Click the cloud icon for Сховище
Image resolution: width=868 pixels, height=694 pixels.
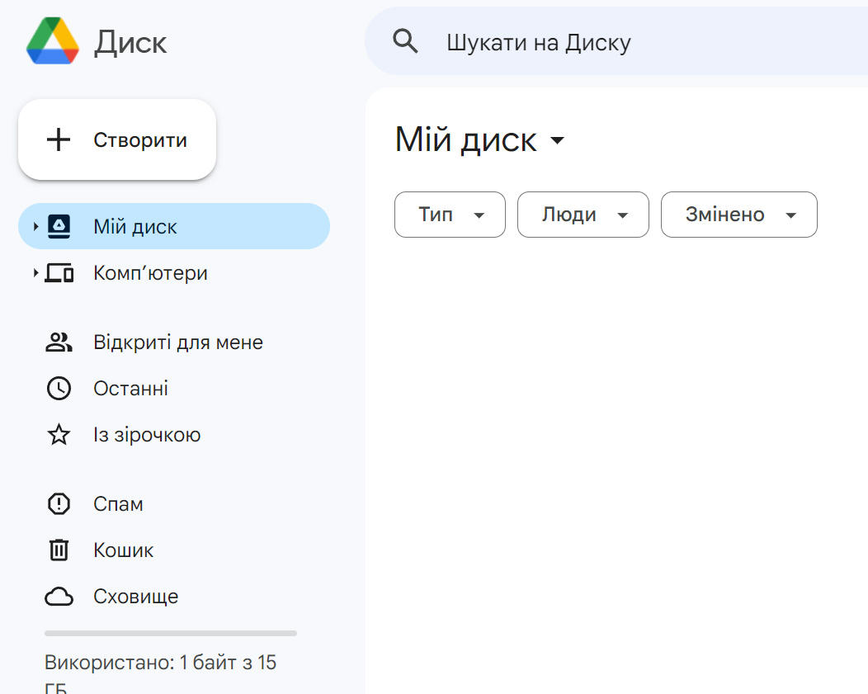pos(59,597)
